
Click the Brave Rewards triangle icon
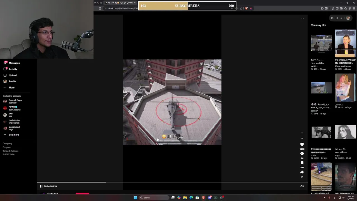point(251,8)
